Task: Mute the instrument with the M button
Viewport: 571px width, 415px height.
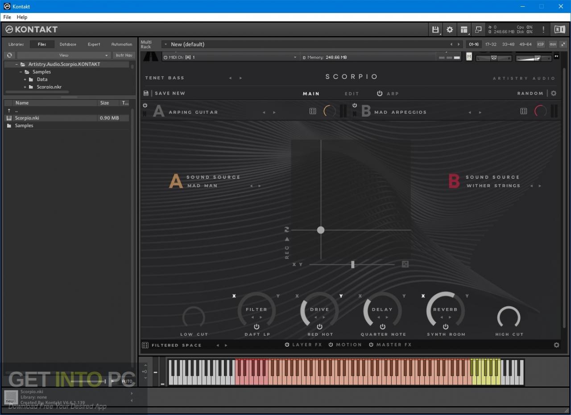Action: click(469, 57)
